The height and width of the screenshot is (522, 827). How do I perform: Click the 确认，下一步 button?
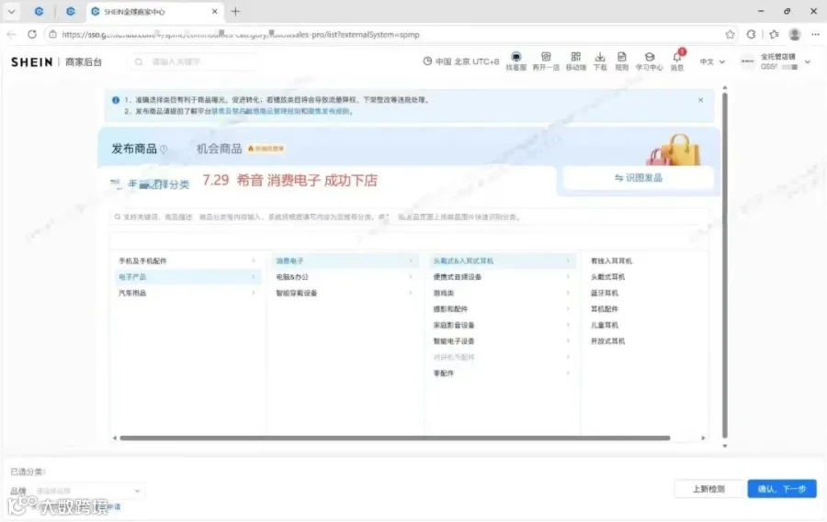click(782, 489)
